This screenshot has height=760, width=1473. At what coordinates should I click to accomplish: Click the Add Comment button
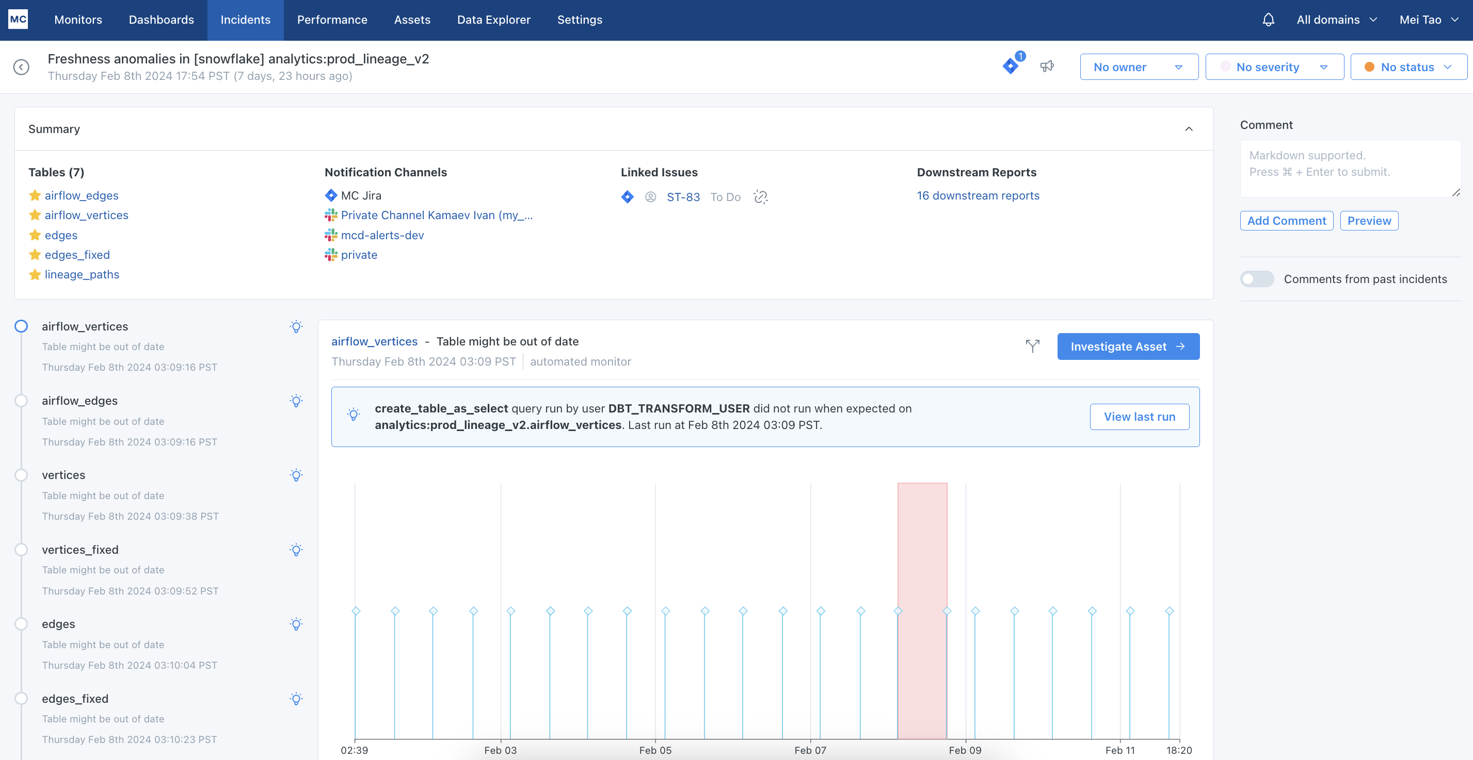[x=1287, y=220]
